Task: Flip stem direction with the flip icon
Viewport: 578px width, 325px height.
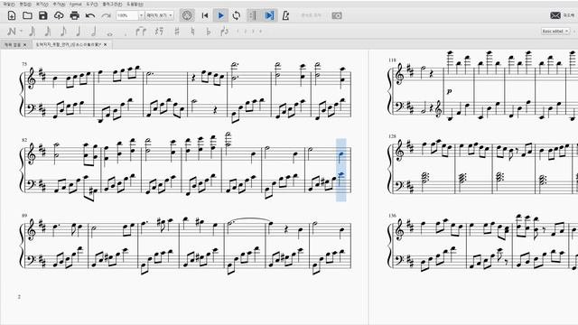Action: tap(224, 32)
